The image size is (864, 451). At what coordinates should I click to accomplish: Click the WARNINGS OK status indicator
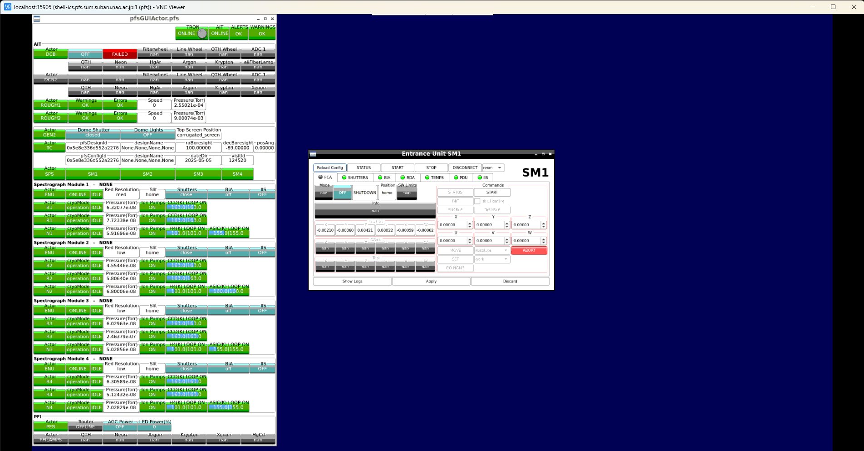(x=262, y=34)
